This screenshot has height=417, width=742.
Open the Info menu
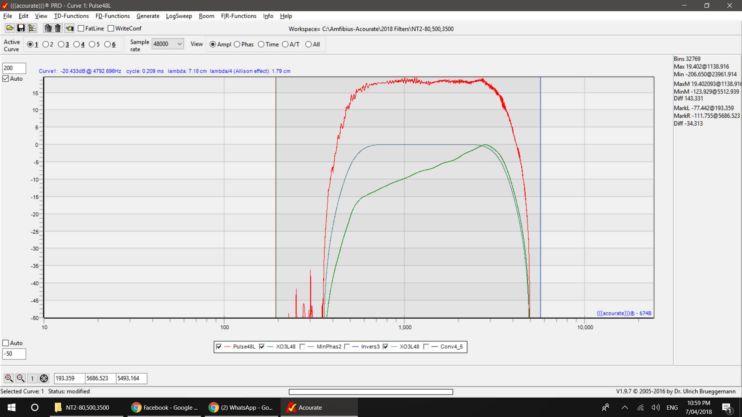click(268, 16)
